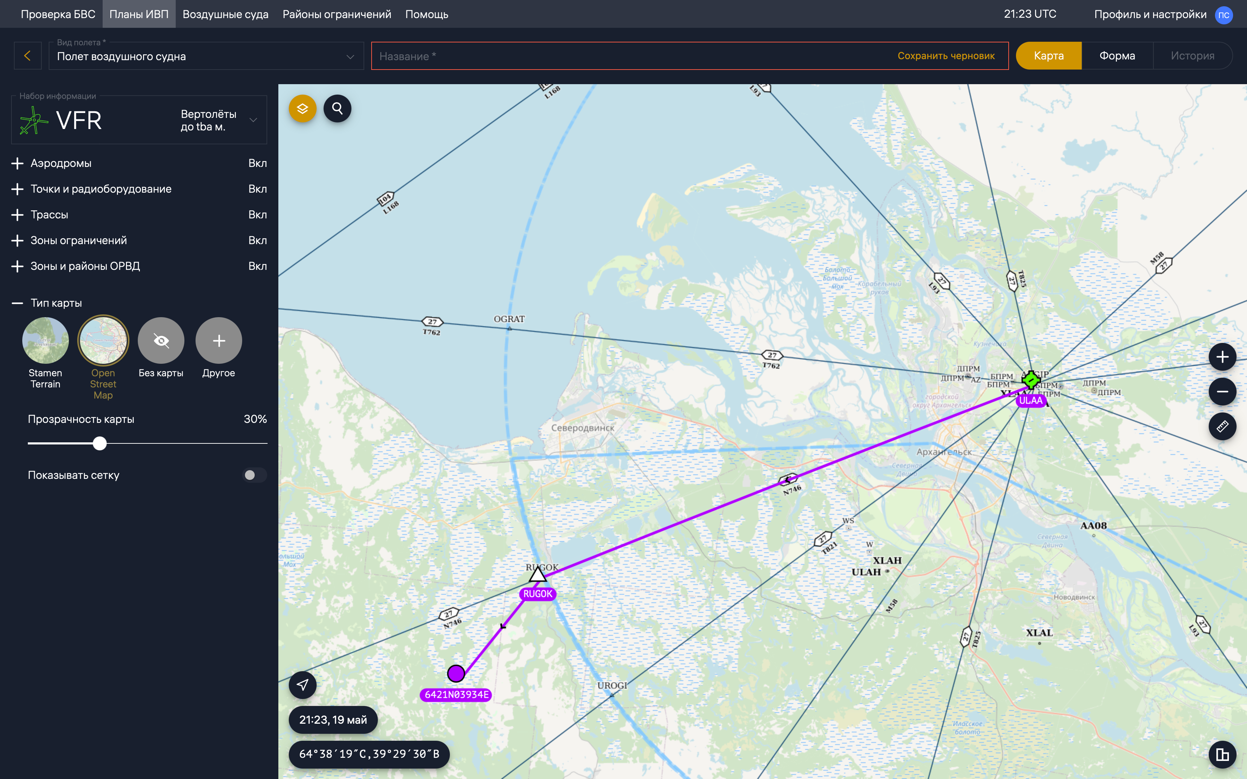The image size is (1247, 779).
Task: Open the Вид полета dropdown
Action: (x=206, y=56)
